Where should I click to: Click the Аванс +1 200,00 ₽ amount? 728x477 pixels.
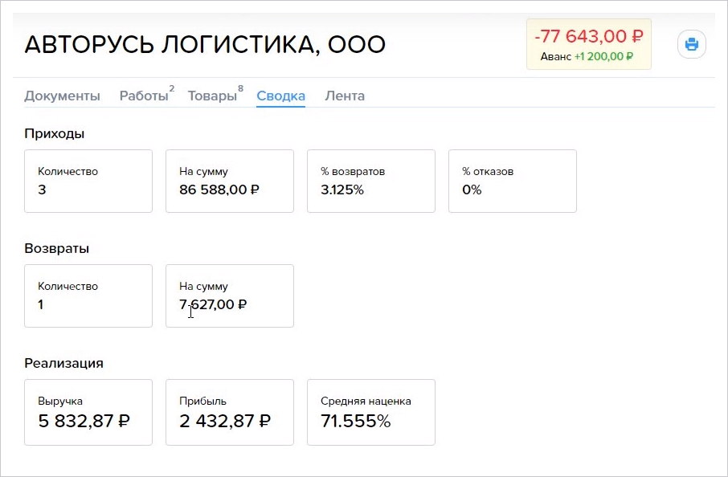587,56
